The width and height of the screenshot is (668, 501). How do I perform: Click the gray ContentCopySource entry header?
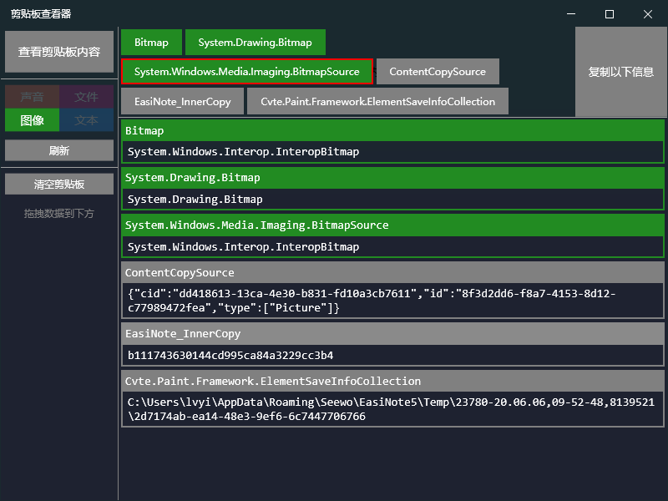pyautogui.click(x=392, y=273)
